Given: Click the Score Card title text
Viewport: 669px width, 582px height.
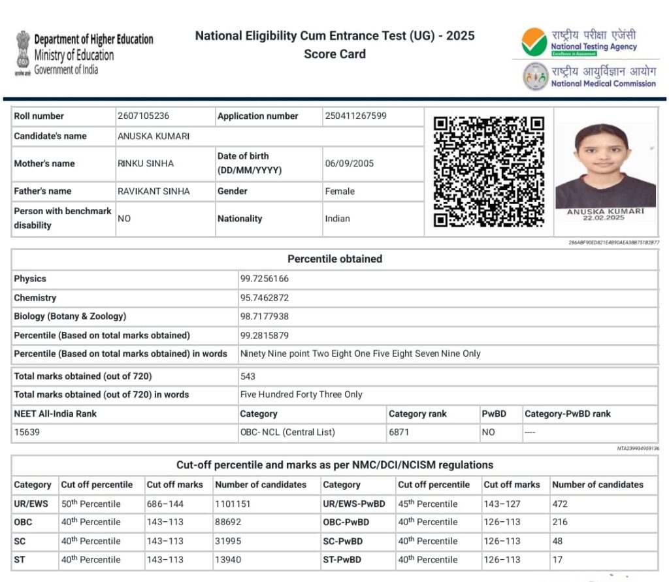Looking at the screenshot, I should pos(334,54).
